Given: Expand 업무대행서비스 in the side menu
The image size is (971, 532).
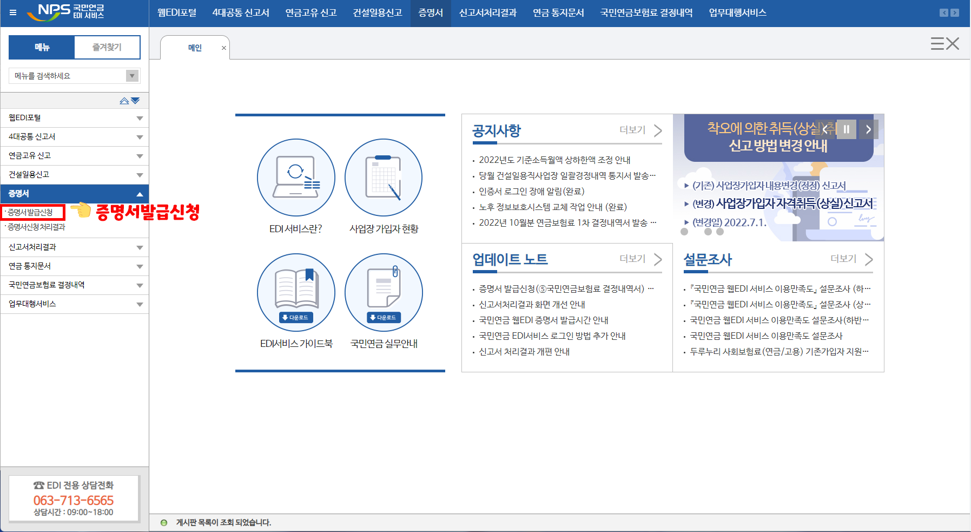Looking at the screenshot, I should [75, 304].
